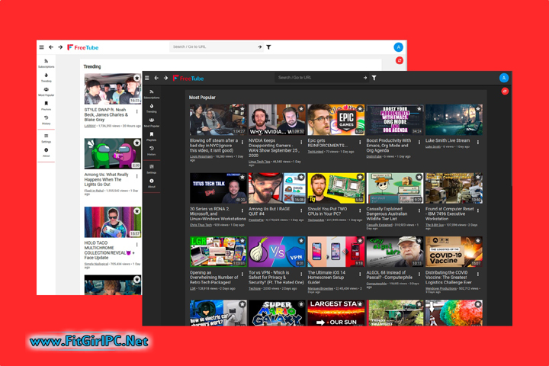Open options for HOLO TACO video
The height and width of the screenshot is (366, 549).
(137, 245)
